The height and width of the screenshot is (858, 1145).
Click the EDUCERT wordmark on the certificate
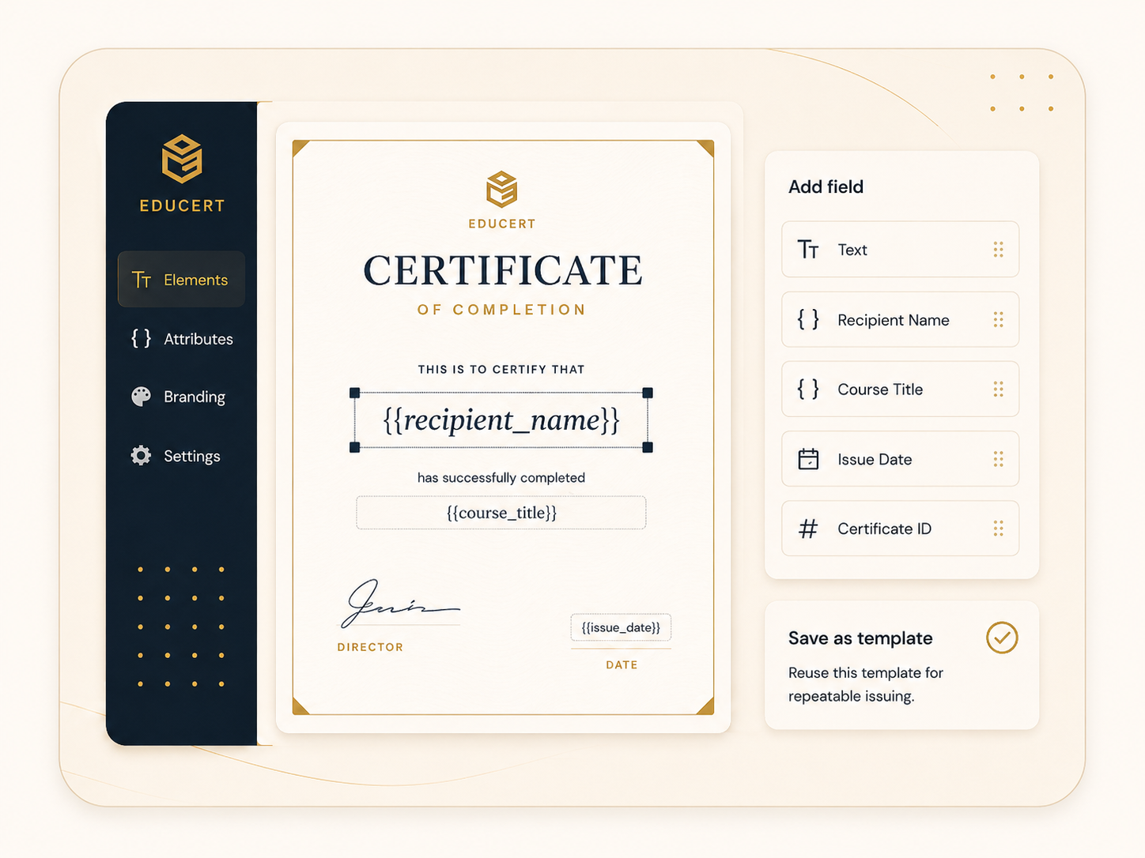click(502, 224)
